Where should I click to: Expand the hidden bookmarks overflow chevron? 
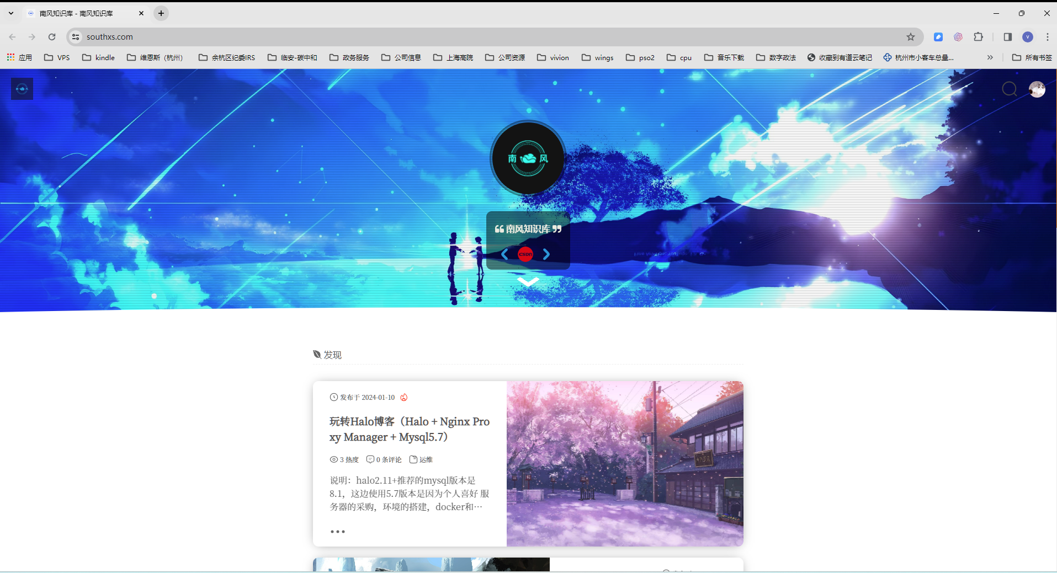click(x=990, y=57)
